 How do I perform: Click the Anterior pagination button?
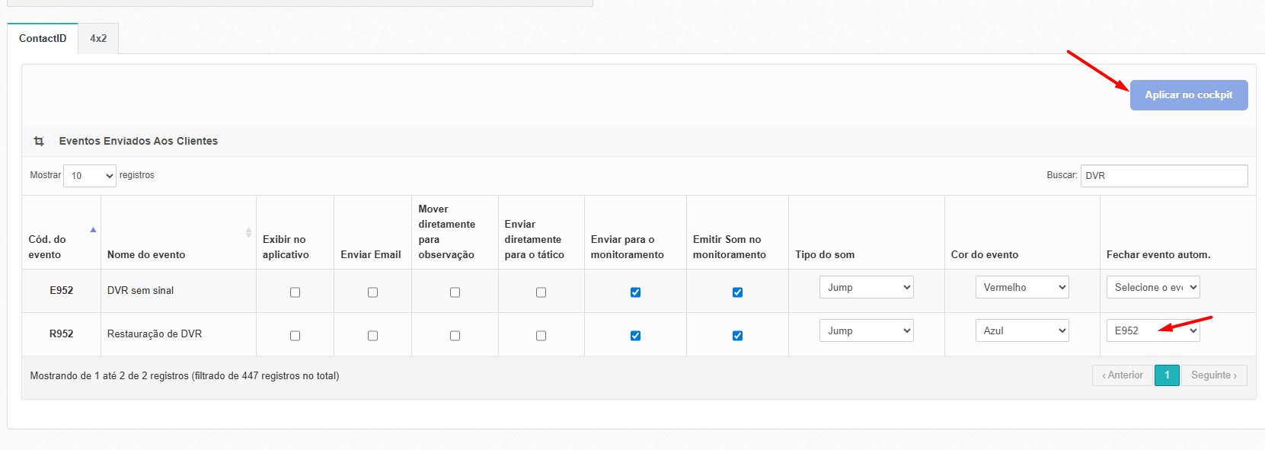pyautogui.click(x=1123, y=375)
